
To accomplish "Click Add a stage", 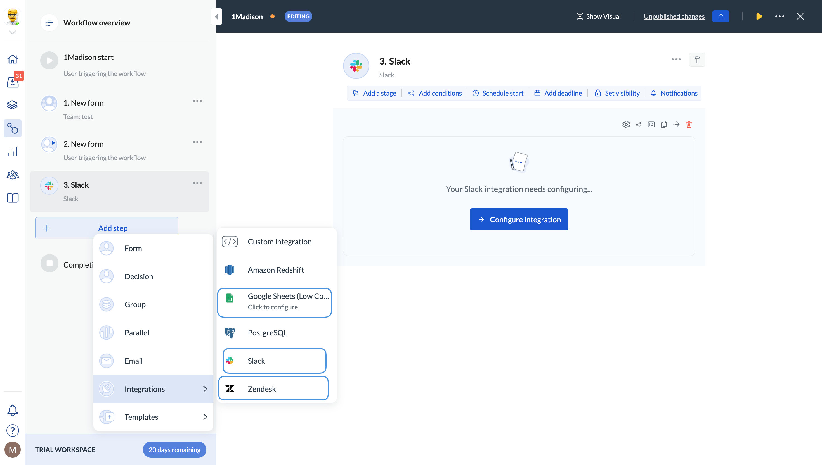I will [x=374, y=93].
